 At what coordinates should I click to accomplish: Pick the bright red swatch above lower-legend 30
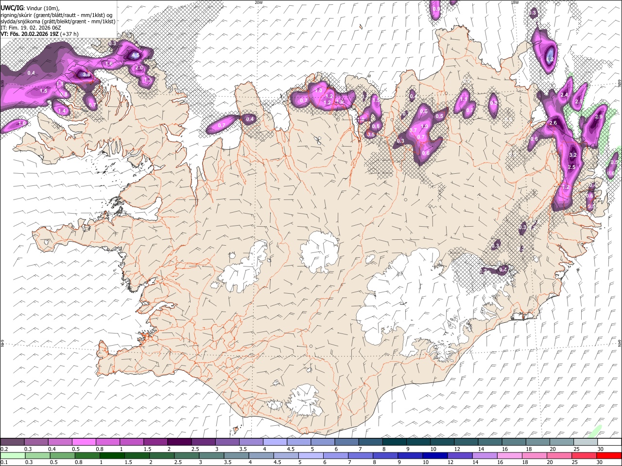pyautogui.click(x=609, y=456)
